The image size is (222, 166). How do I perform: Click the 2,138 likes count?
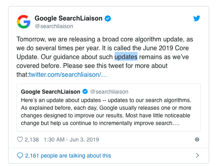[x=32, y=139]
